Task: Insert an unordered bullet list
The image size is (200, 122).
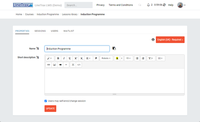Action: [137, 58]
